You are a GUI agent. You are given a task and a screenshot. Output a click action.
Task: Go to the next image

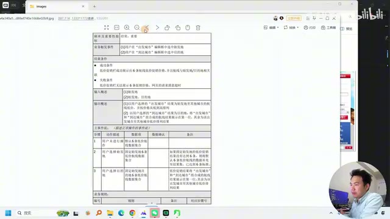coord(157,27)
